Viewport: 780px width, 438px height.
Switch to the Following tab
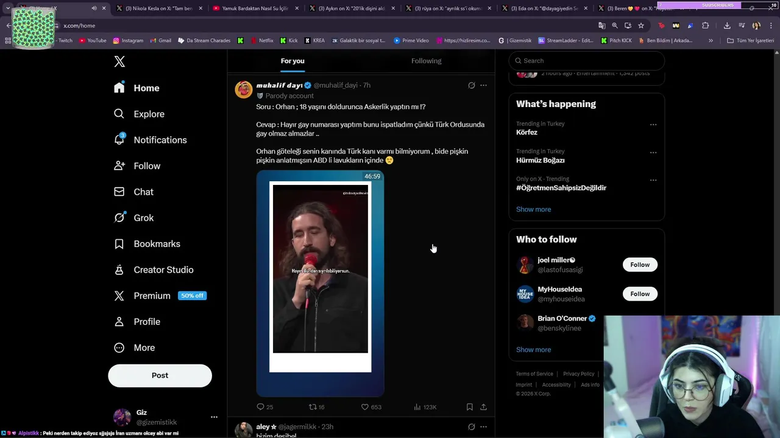click(426, 61)
